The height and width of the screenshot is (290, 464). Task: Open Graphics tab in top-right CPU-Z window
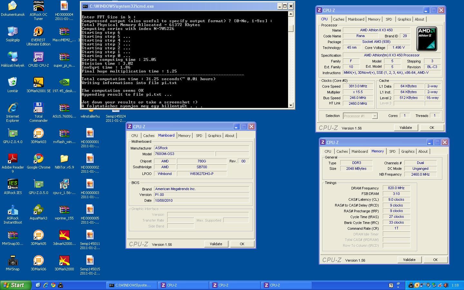[404, 19]
